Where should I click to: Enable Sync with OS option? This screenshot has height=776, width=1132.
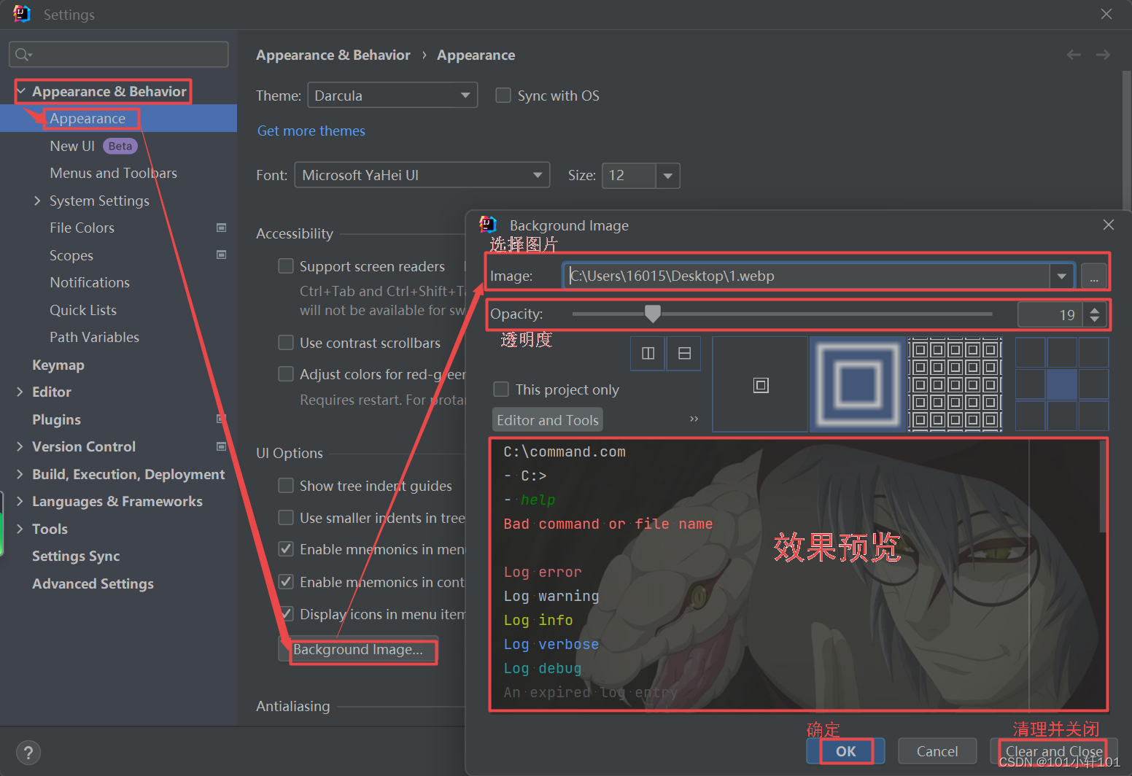[x=503, y=95]
